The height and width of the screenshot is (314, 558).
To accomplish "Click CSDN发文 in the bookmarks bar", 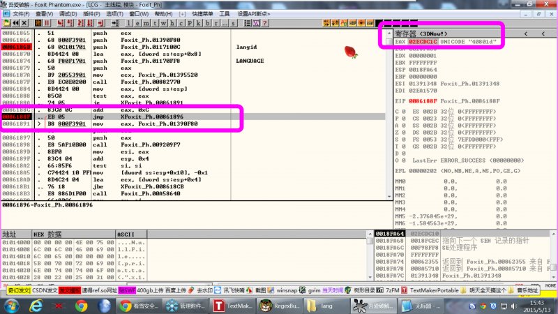I will pyautogui.click(x=45, y=290).
